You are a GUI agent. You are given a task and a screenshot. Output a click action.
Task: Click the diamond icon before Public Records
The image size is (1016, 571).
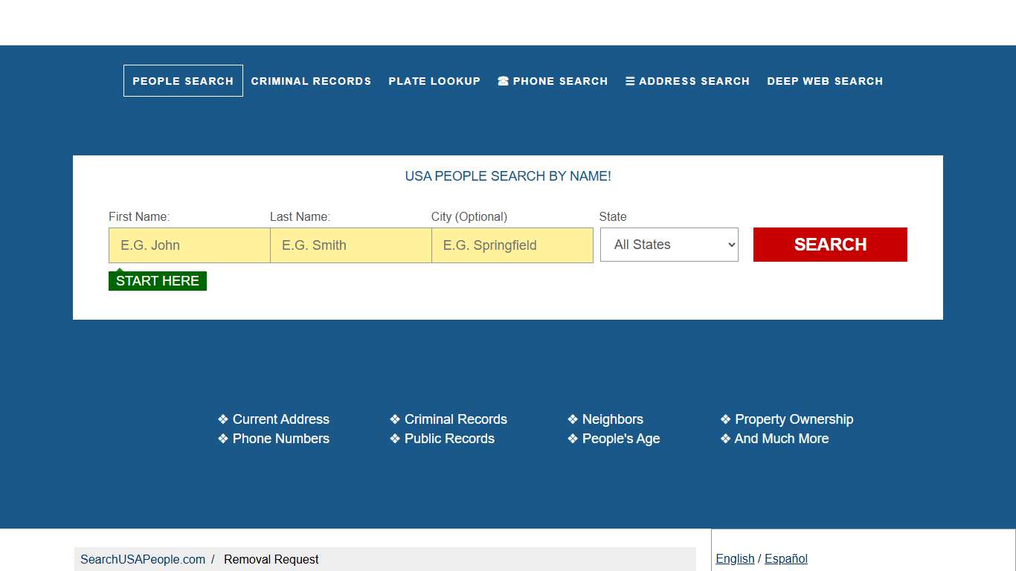[394, 439]
